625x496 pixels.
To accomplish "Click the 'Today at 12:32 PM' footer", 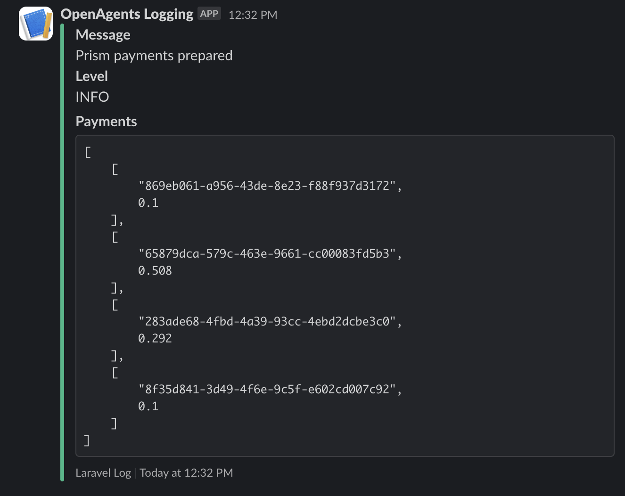I will pyautogui.click(x=186, y=473).
